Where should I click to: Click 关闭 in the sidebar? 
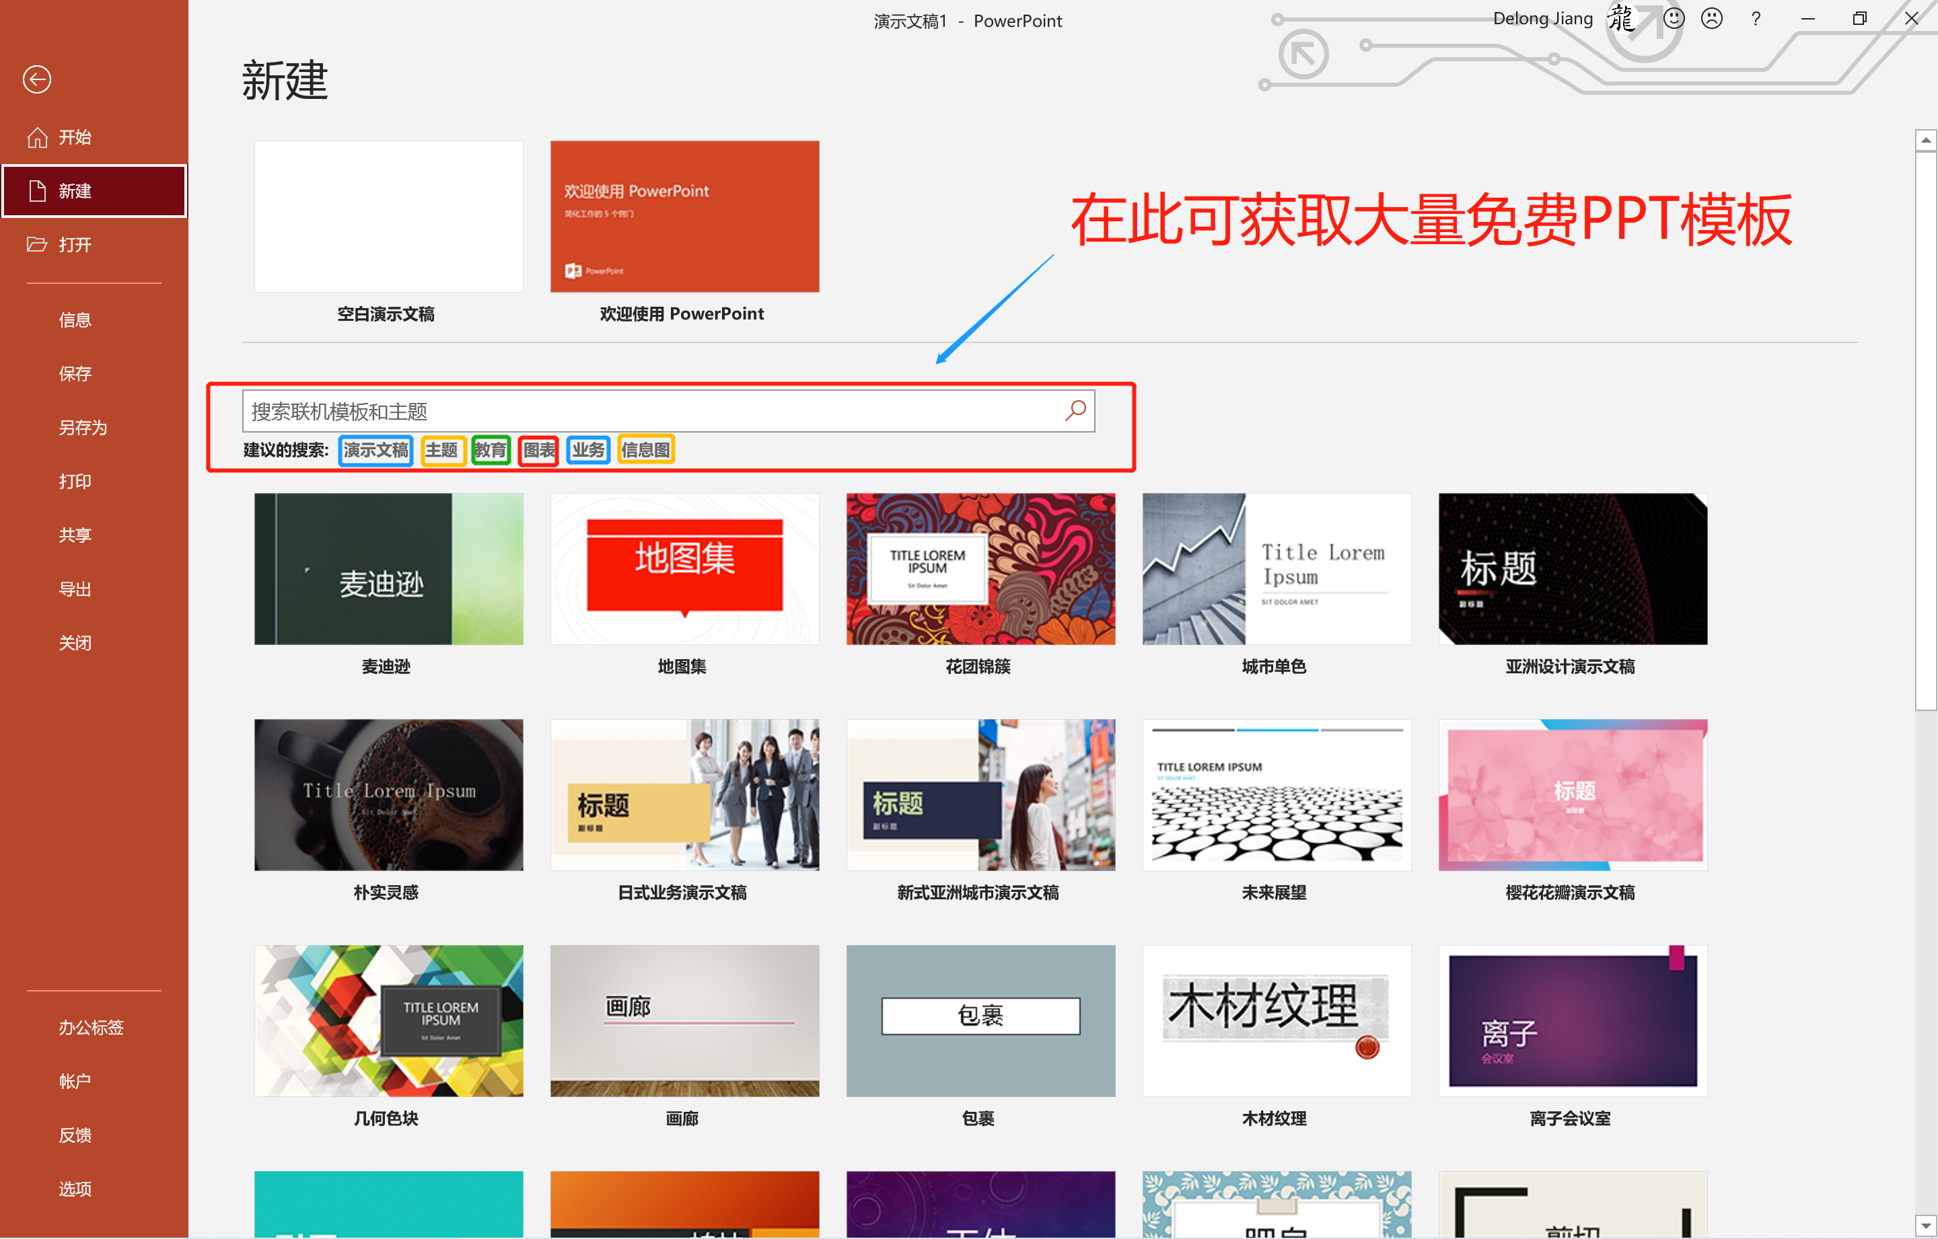coord(75,644)
